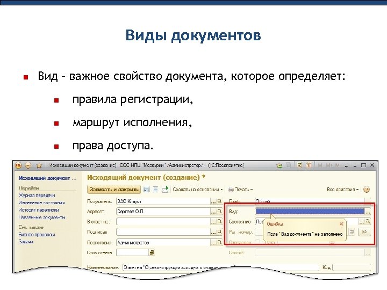Click the 'Получатель' input field

(x=163, y=201)
